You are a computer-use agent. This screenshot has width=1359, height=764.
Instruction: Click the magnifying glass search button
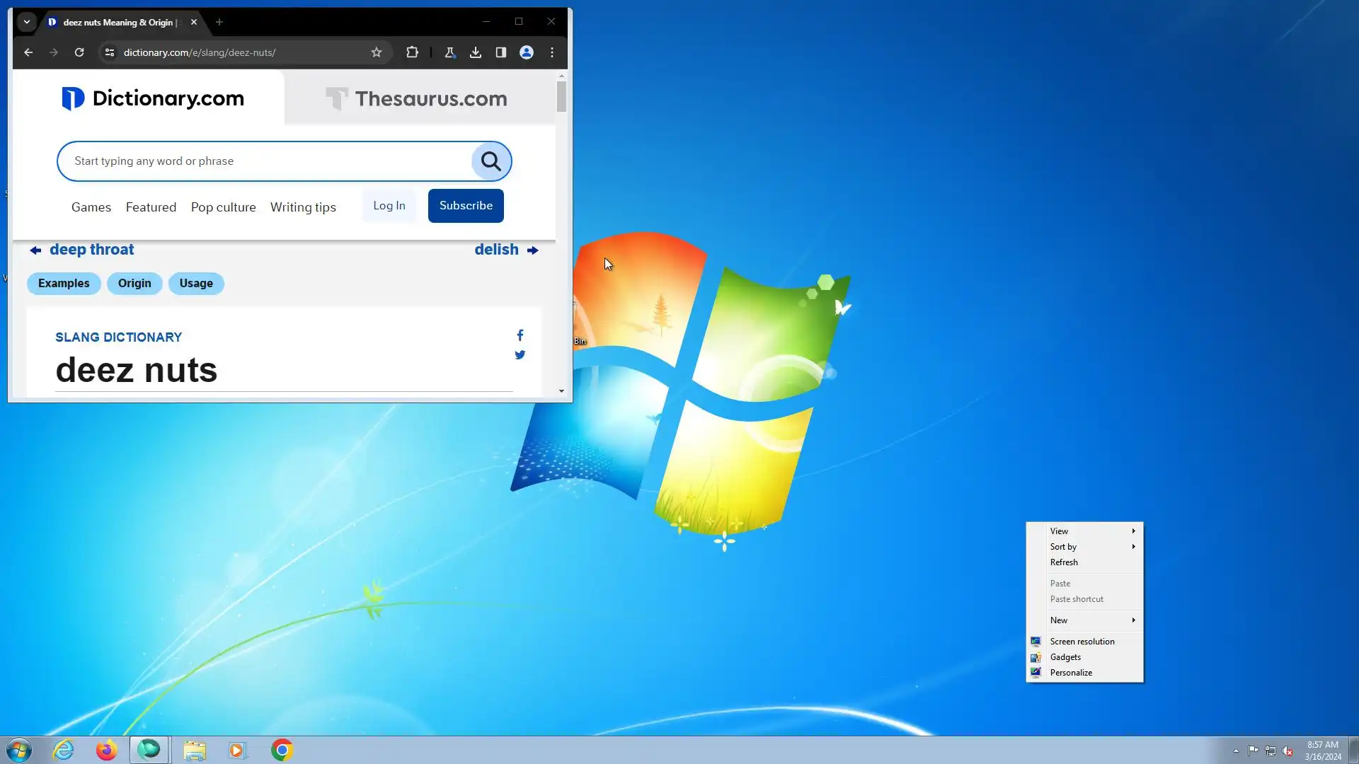pyautogui.click(x=491, y=161)
